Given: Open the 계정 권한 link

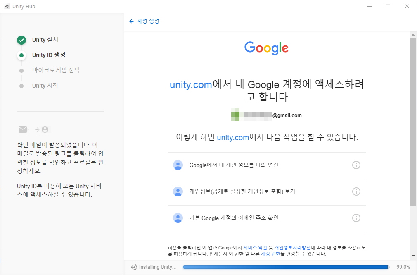Looking at the screenshot, I should point(270,254).
